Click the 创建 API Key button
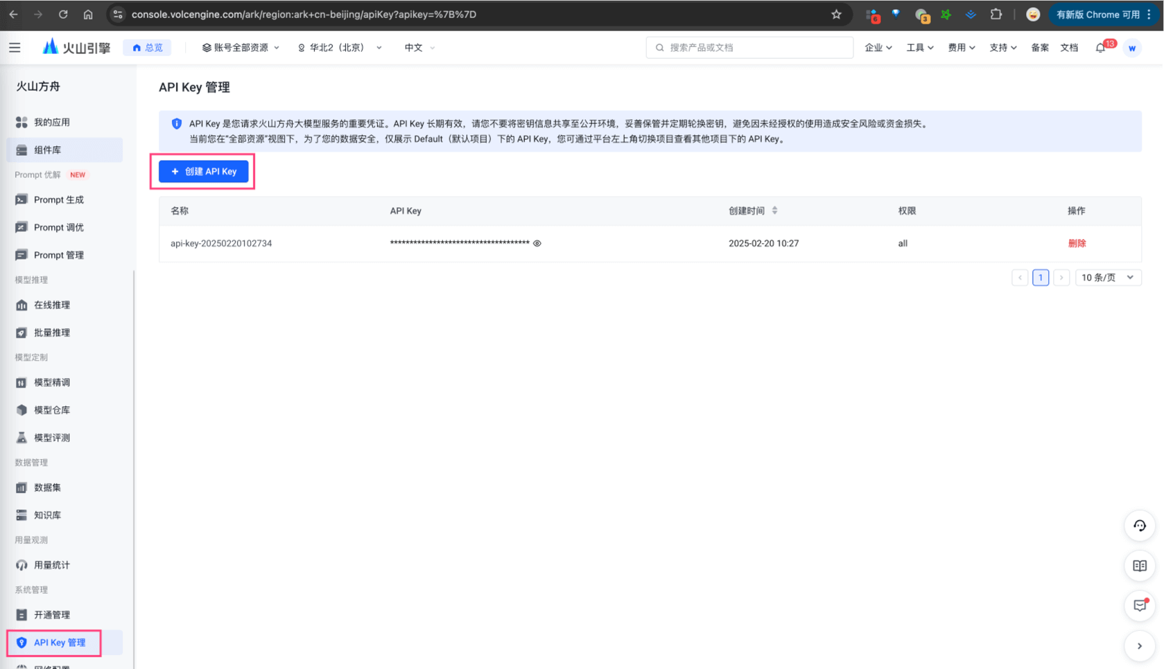Screen dimensions: 1164x669 (202, 171)
